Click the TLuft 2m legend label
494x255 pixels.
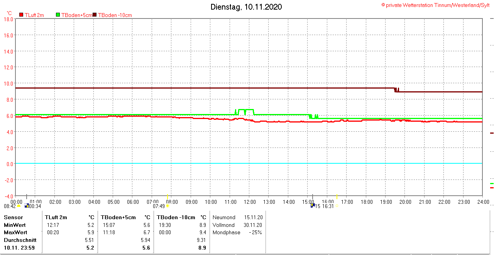point(34,15)
